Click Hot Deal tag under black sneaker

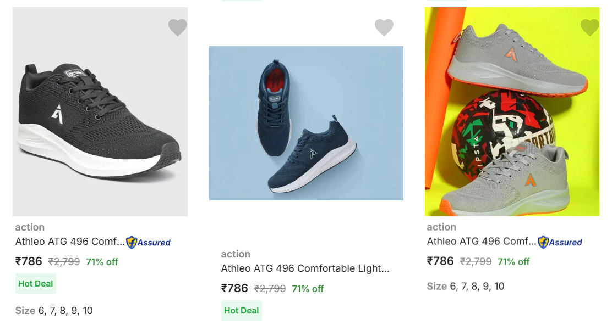coord(36,284)
